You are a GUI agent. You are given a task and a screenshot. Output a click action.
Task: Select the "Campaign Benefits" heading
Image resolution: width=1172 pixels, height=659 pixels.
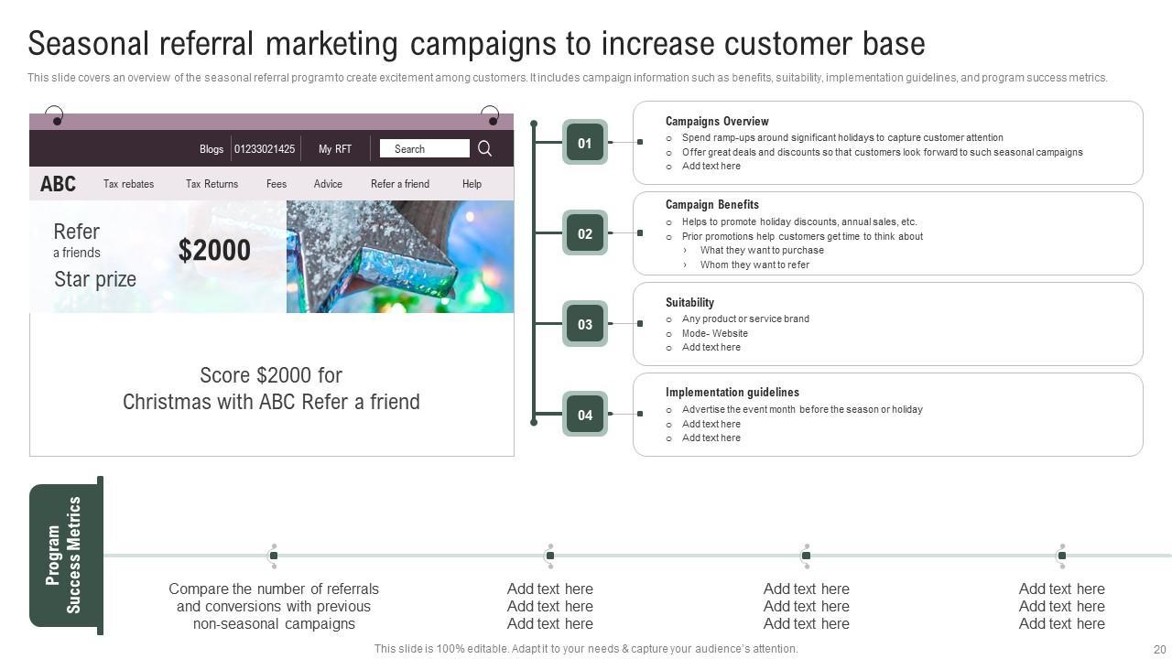(x=712, y=205)
